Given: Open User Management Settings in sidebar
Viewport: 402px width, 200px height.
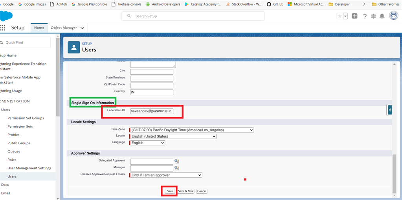Looking at the screenshot, I should [x=29, y=168].
